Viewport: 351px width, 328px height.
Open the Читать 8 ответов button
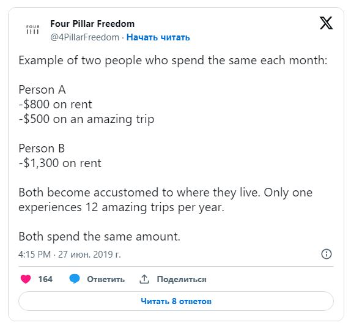coord(176,301)
